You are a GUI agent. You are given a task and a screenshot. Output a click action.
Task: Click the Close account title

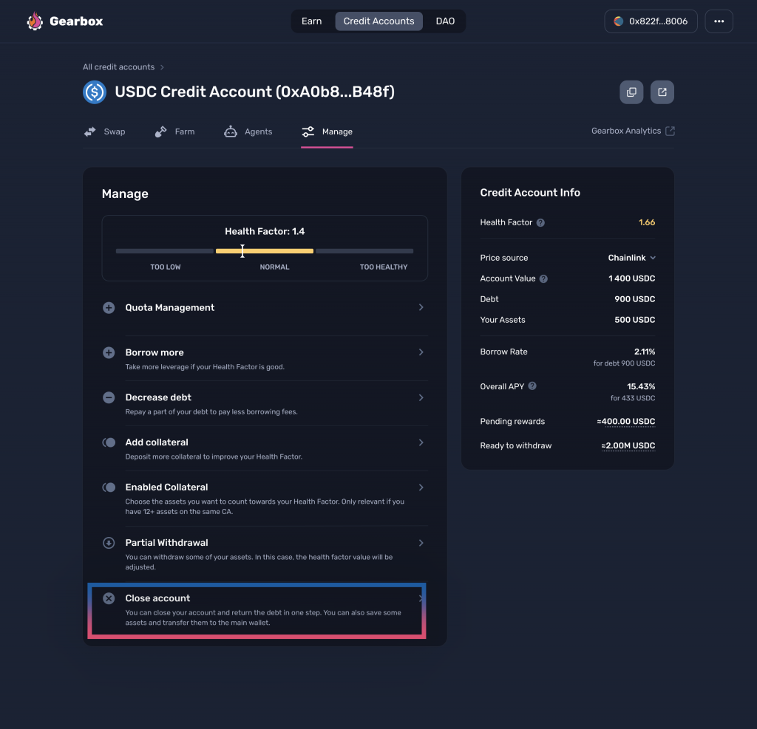pyautogui.click(x=157, y=598)
